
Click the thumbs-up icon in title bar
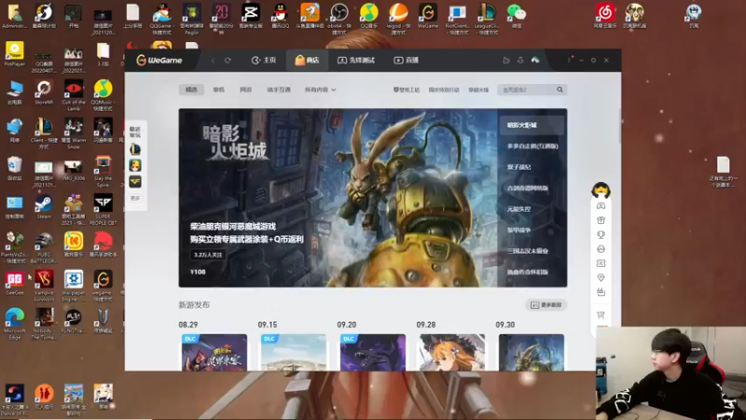coord(506,60)
